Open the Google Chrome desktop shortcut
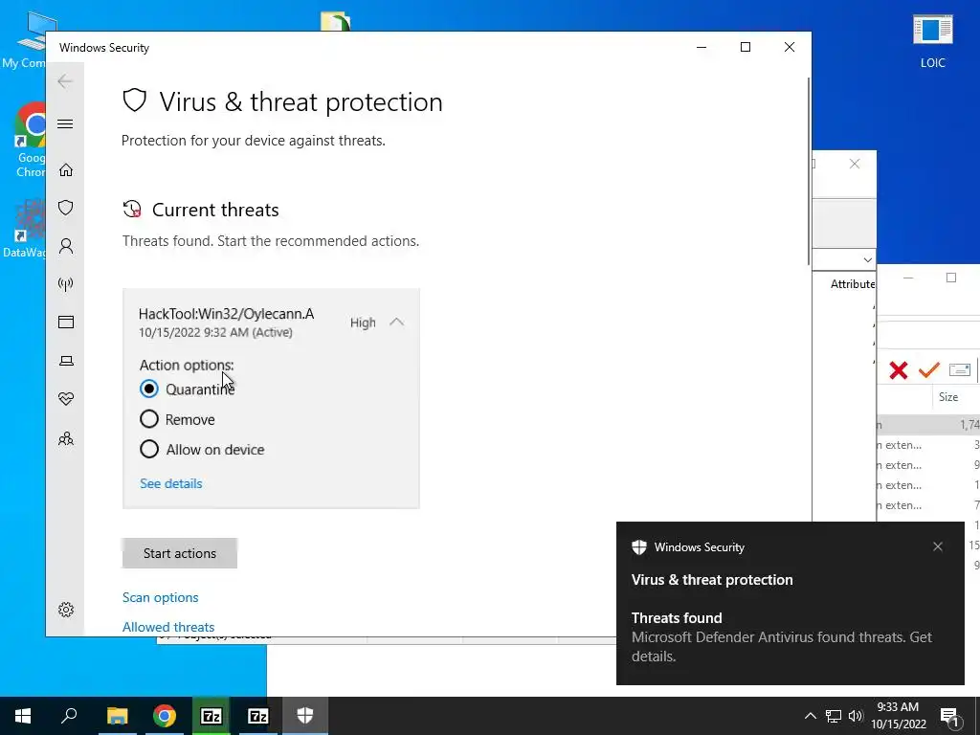Viewport: 980px width, 735px height. coord(32,141)
